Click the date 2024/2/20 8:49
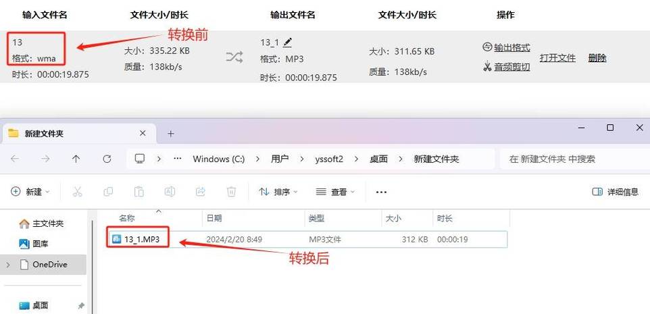The height and width of the screenshot is (314, 650). pos(234,240)
